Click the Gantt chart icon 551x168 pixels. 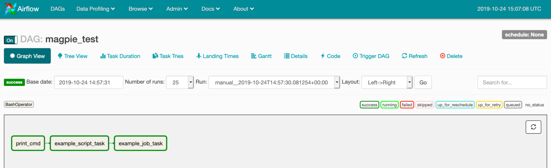[x=253, y=56]
